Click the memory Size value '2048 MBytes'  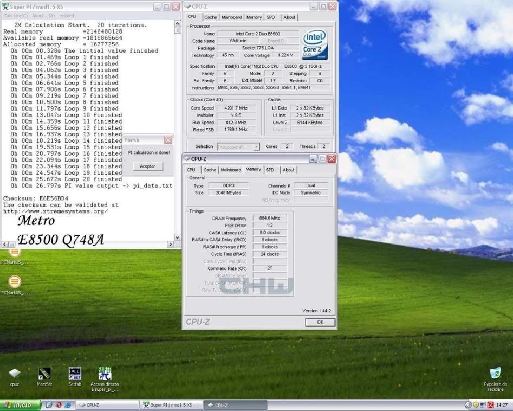point(229,193)
